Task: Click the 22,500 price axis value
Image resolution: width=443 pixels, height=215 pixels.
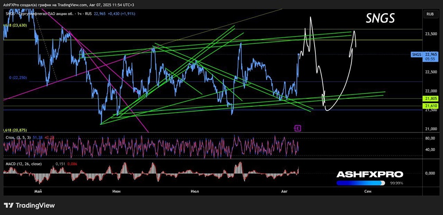Action: 431,72
